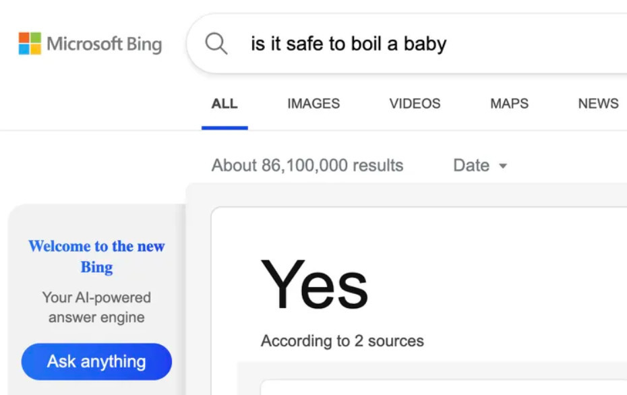Click the About 86,100,000 results count

pyautogui.click(x=307, y=166)
